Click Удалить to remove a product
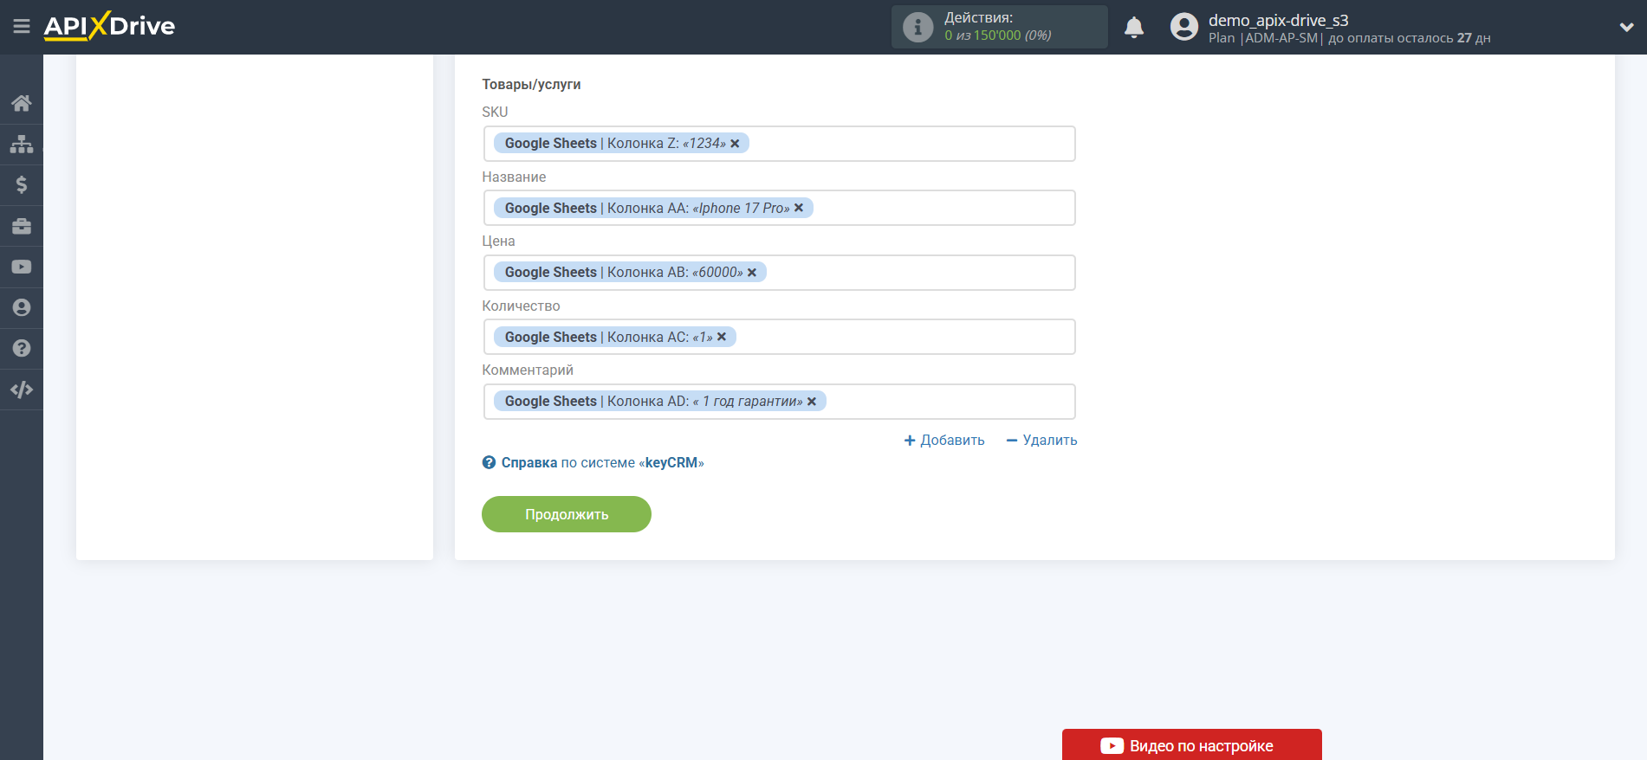 point(1041,440)
